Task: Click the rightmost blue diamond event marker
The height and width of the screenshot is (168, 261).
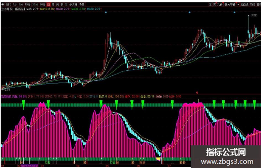Action: pyautogui.click(x=234, y=12)
